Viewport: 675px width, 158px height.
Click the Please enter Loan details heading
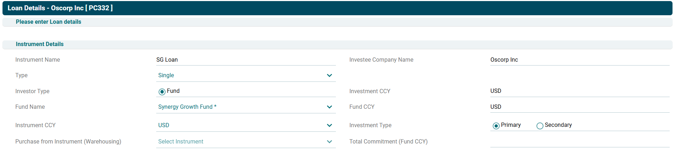pyautogui.click(x=48, y=22)
